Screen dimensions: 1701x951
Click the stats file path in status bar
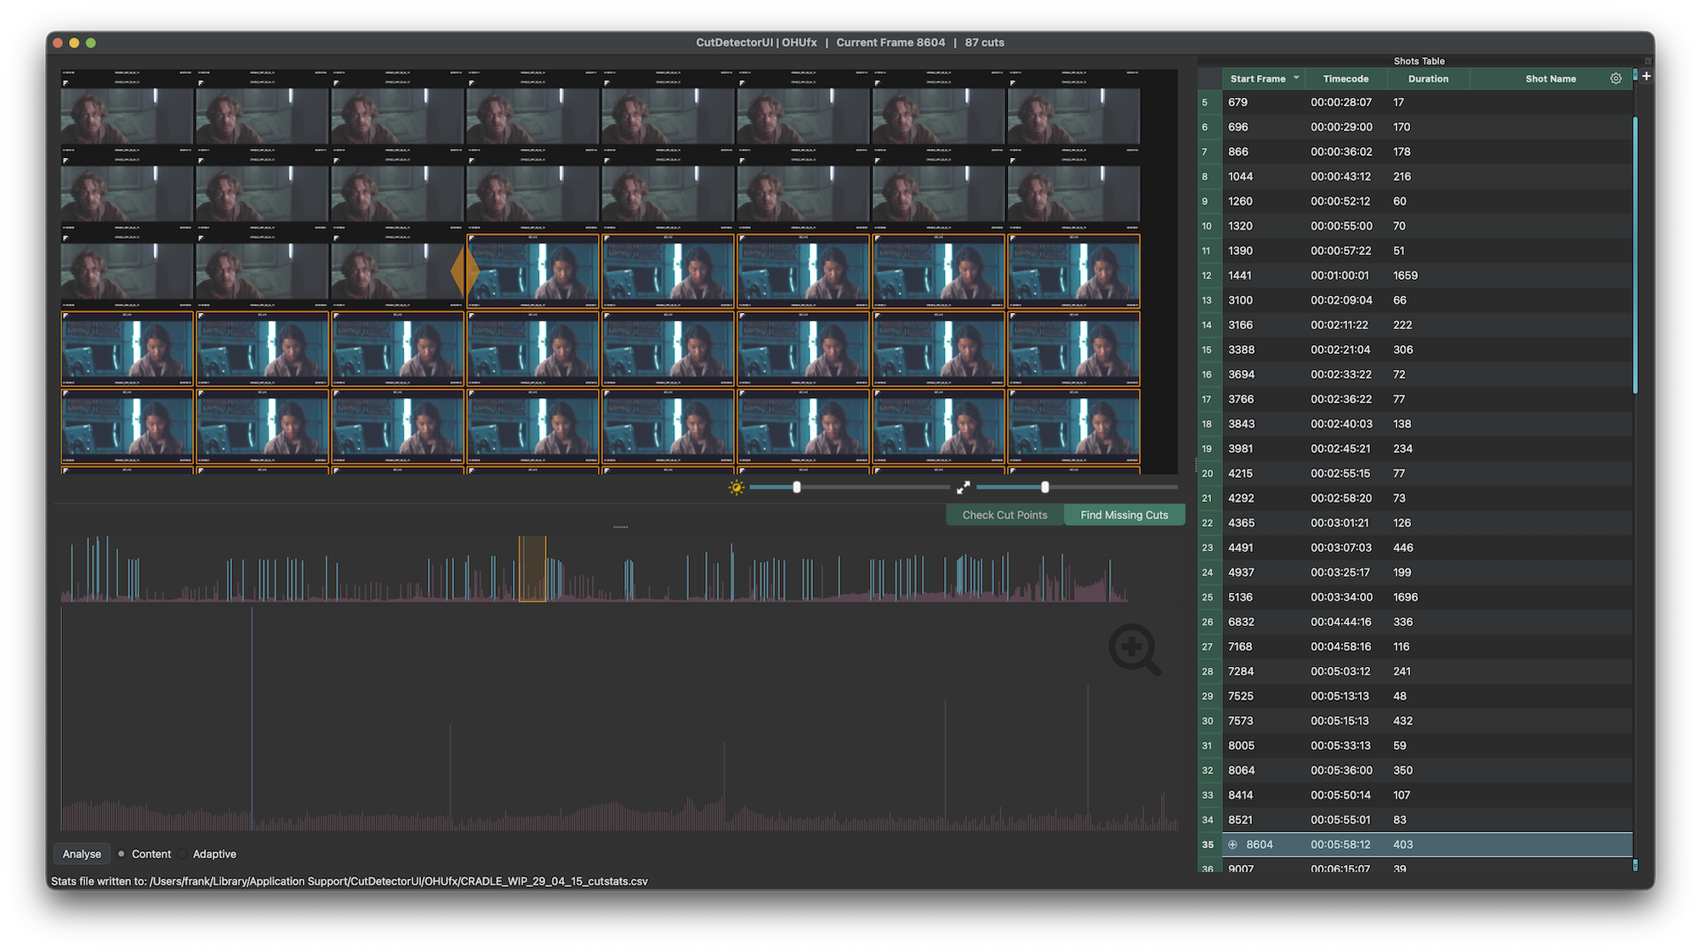[399, 881]
